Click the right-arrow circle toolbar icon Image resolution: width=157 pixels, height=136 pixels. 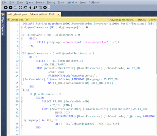(x=11, y=8)
